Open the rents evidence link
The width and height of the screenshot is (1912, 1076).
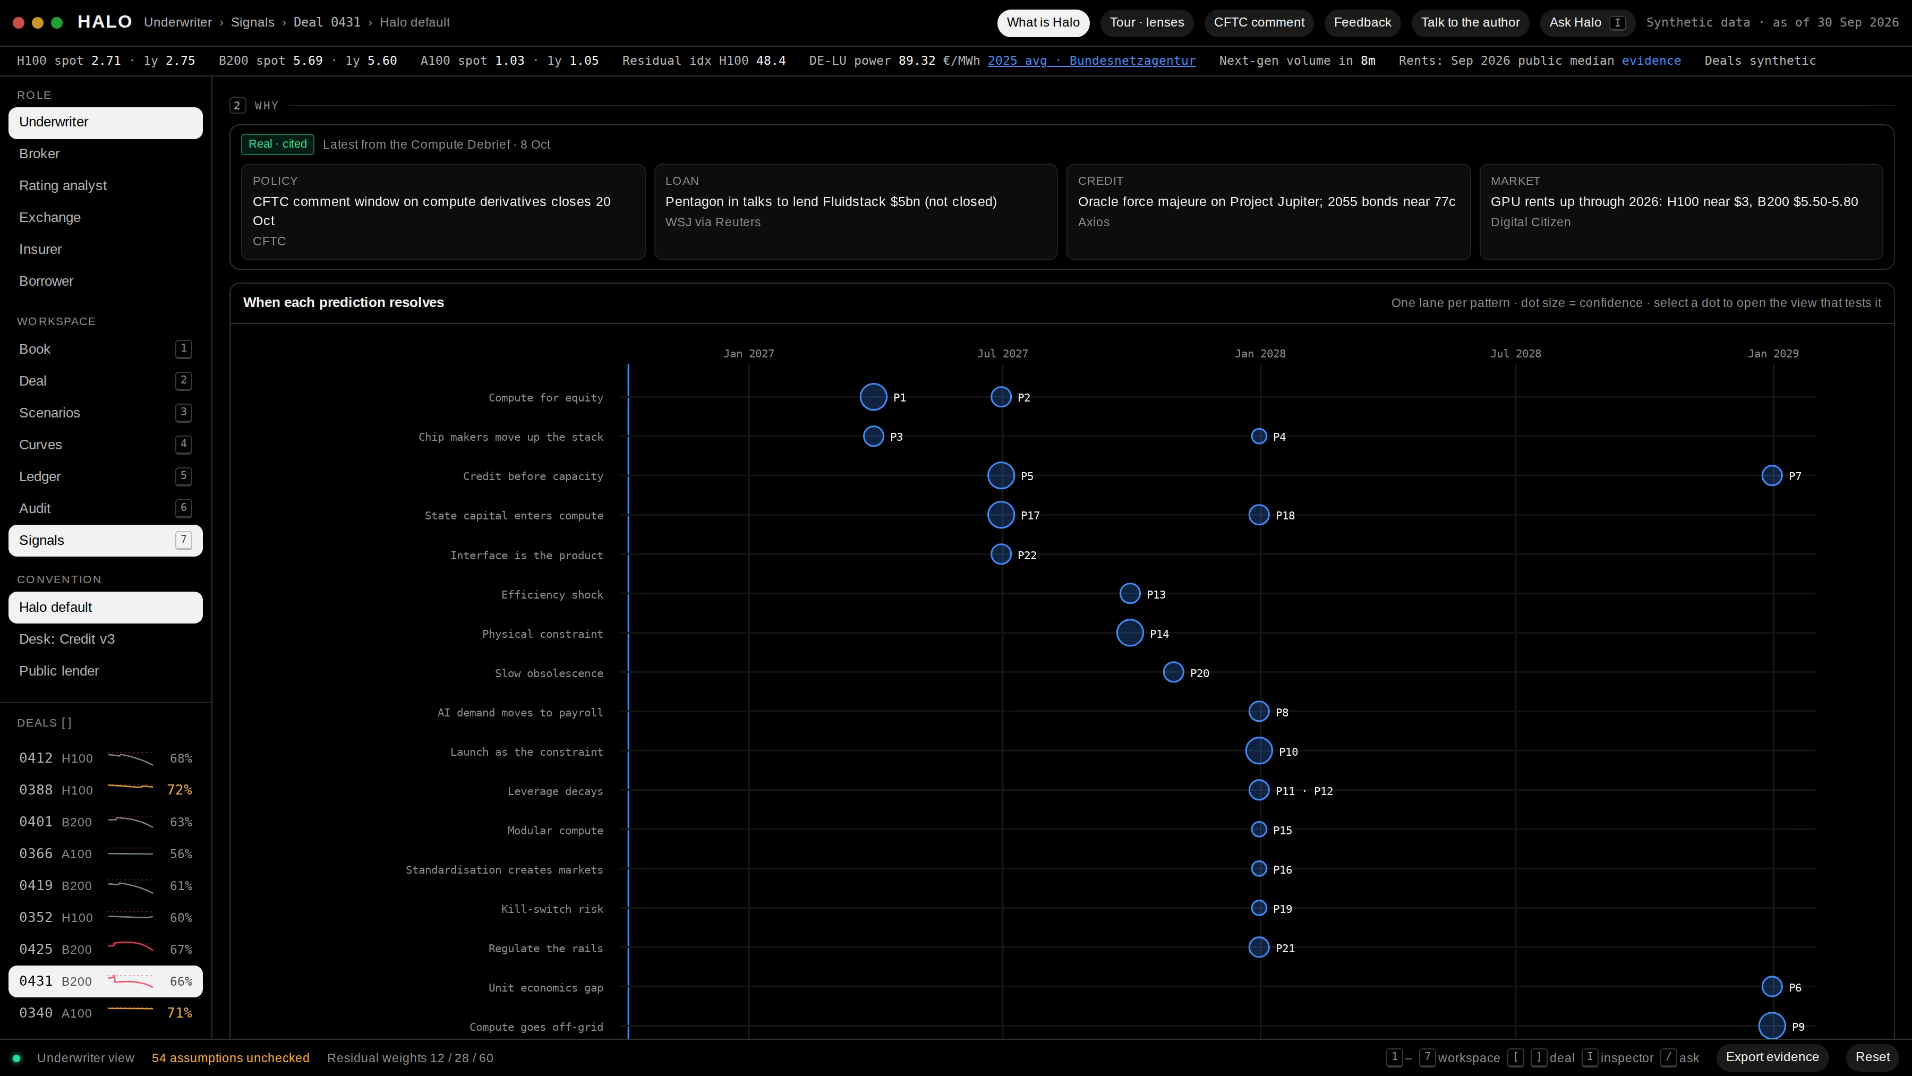point(1651,61)
